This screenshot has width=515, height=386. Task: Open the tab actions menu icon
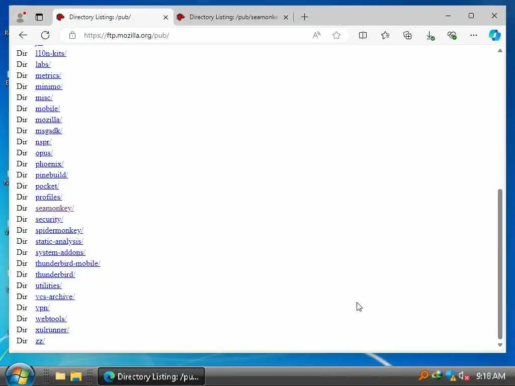tap(39, 17)
